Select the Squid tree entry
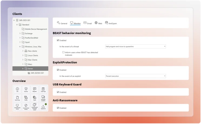Viewport: 201px width, 124px height. 27,42
